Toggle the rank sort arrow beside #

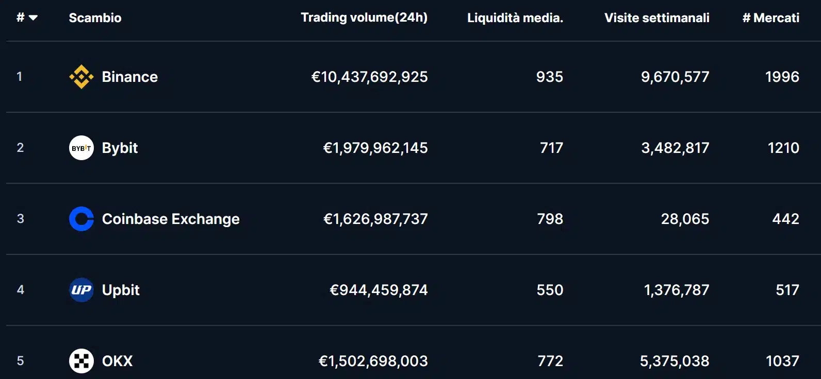pyautogui.click(x=33, y=18)
